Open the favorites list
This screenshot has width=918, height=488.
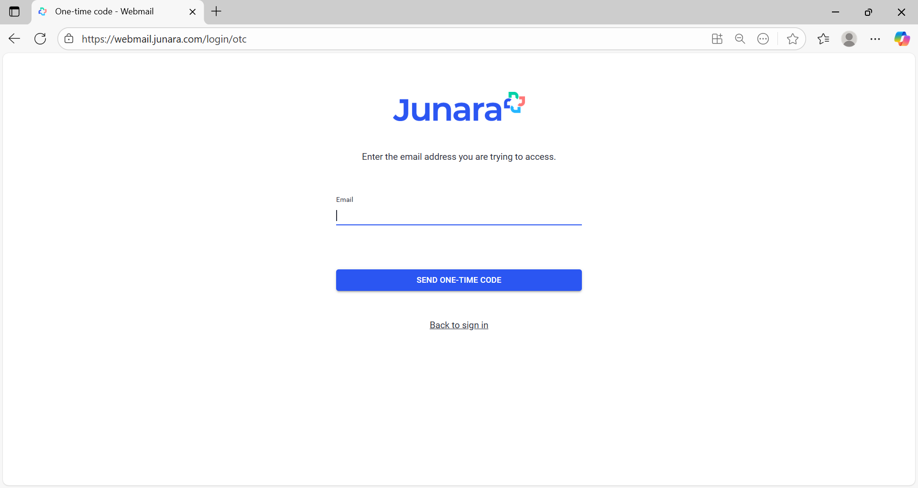tap(823, 39)
